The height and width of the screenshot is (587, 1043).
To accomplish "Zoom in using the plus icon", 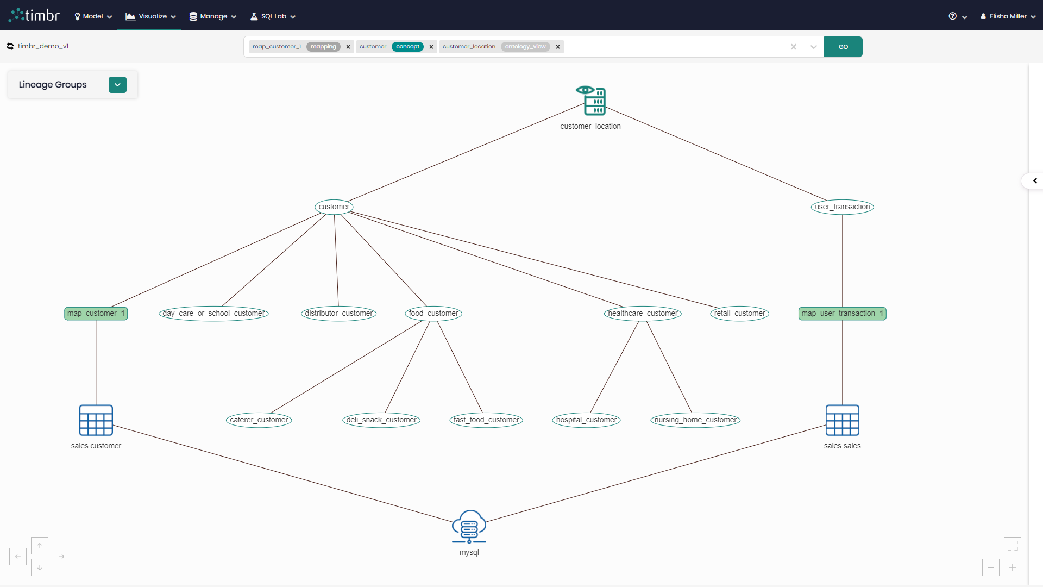I will tap(1013, 567).
